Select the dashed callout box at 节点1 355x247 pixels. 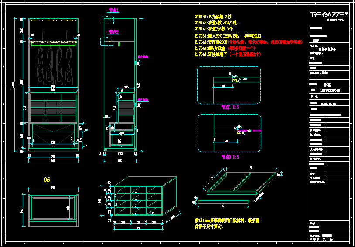[x=107, y=20]
